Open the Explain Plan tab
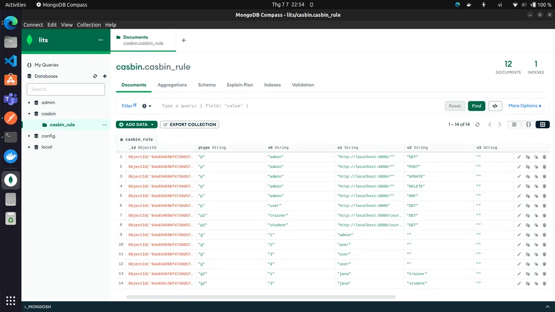Image resolution: width=555 pixels, height=312 pixels. coord(240,85)
